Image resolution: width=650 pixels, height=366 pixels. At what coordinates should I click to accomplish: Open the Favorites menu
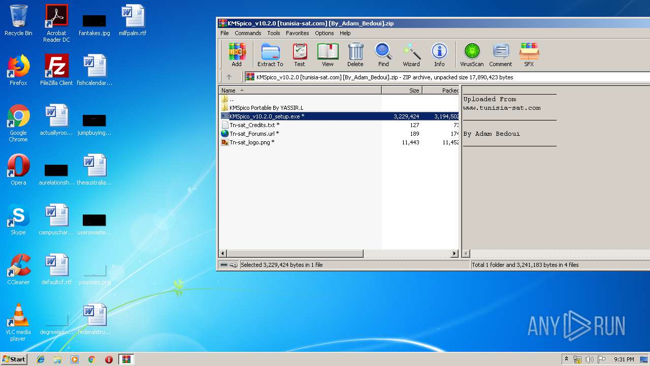(x=298, y=33)
